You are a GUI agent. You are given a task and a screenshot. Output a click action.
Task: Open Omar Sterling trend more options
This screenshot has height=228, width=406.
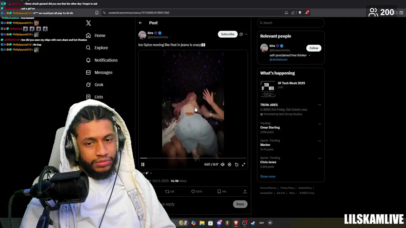(x=319, y=123)
